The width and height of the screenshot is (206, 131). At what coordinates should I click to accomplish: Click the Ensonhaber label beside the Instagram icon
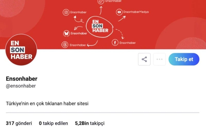click(78, 12)
